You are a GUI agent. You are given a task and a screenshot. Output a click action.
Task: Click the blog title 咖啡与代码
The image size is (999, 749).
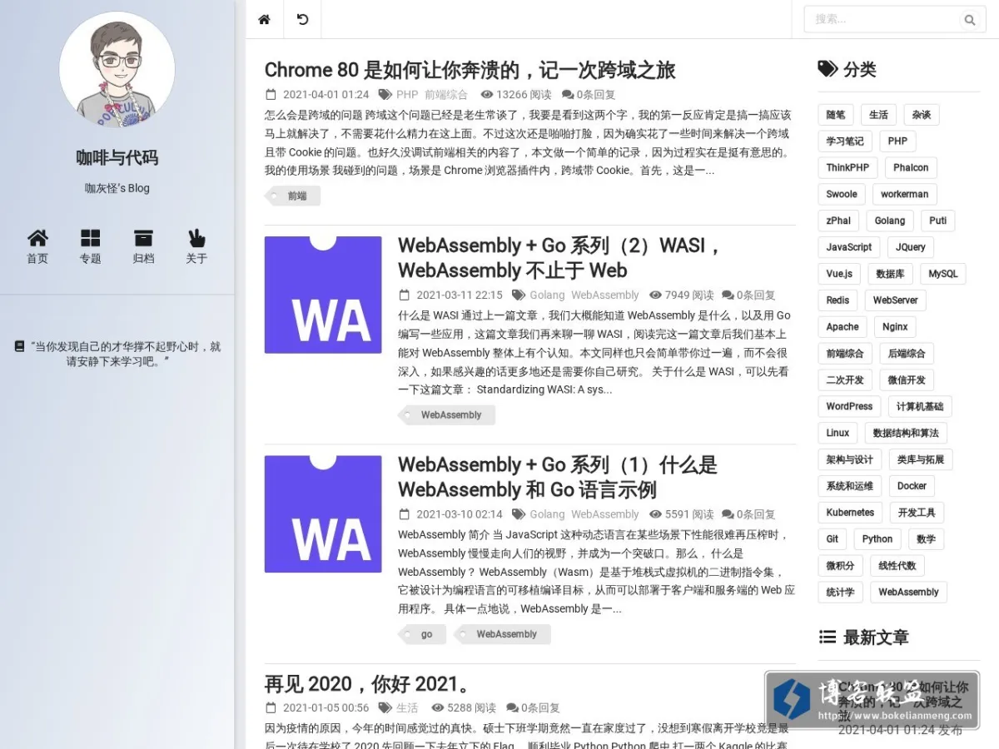coord(117,157)
